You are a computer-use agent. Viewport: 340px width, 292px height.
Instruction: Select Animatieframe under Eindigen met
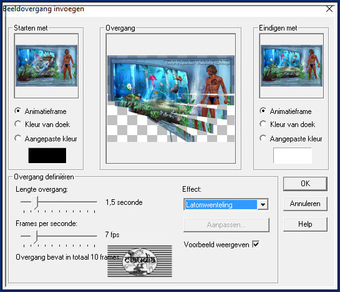point(263,111)
